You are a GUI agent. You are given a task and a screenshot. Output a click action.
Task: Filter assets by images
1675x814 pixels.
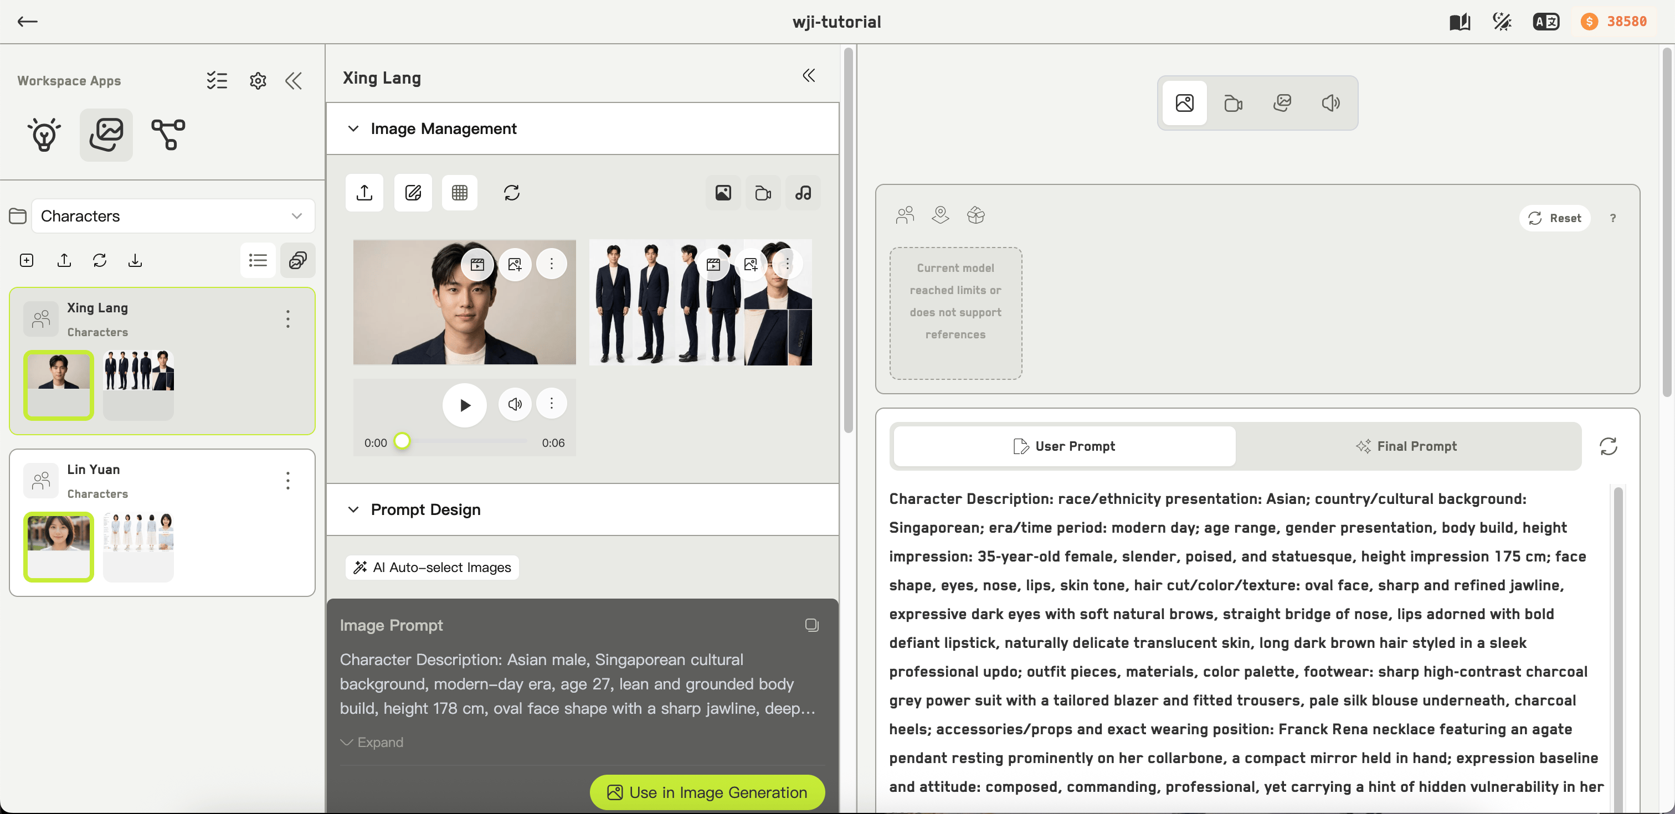(723, 193)
